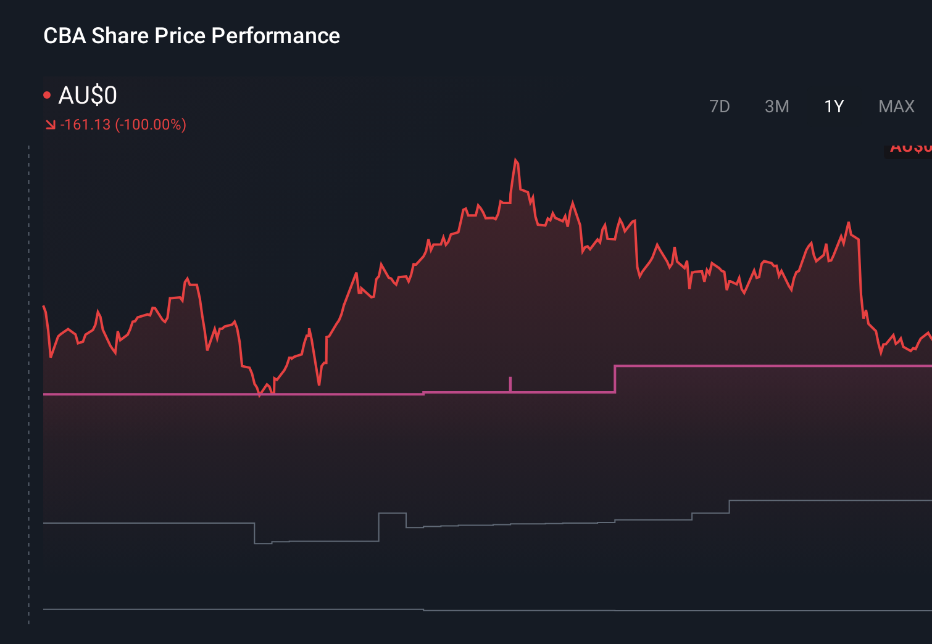Click the CBA Share Price Performance title
932x644 pixels.
click(191, 36)
